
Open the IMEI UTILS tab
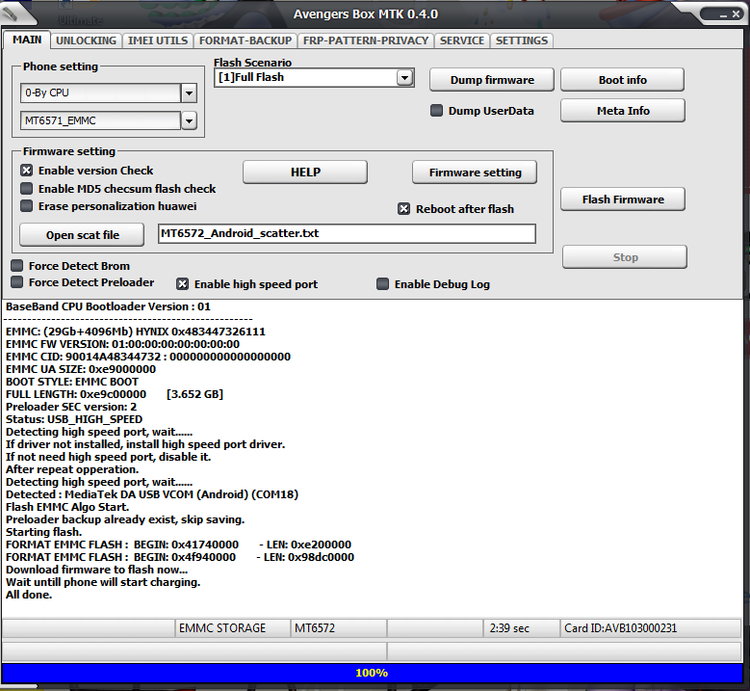point(158,40)
